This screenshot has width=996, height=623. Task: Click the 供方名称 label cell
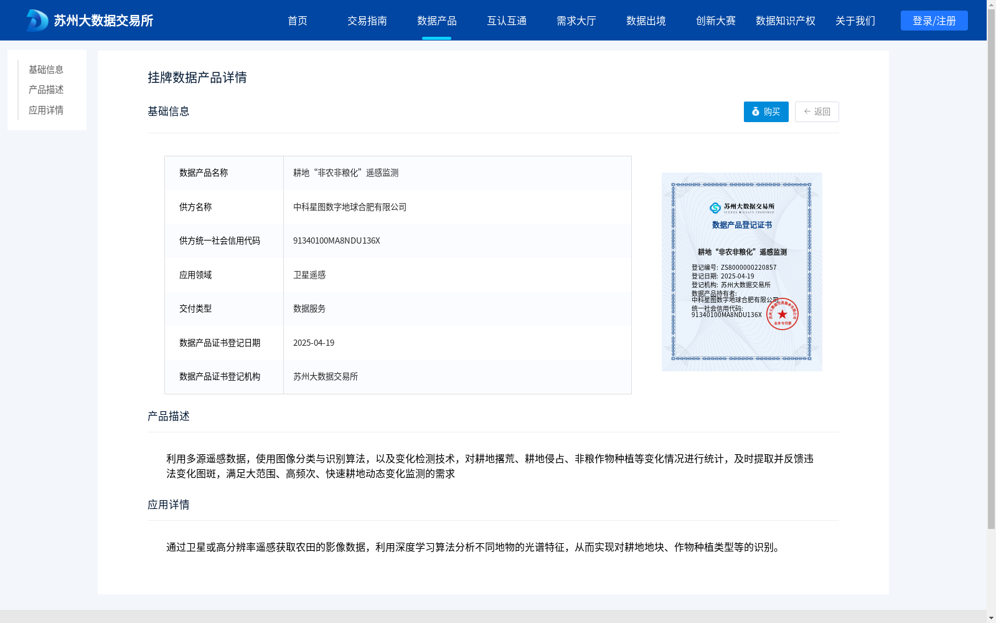coord(224,207)
